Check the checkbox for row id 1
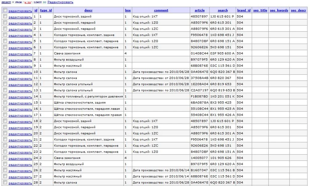The height and width of the screenshot is (186, 310). pos(5,16)
